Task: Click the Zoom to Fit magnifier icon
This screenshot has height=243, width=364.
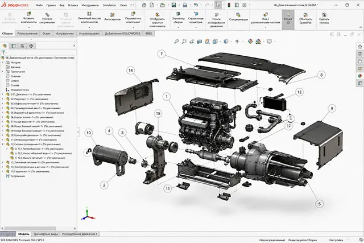Action: tap(177, 42)
